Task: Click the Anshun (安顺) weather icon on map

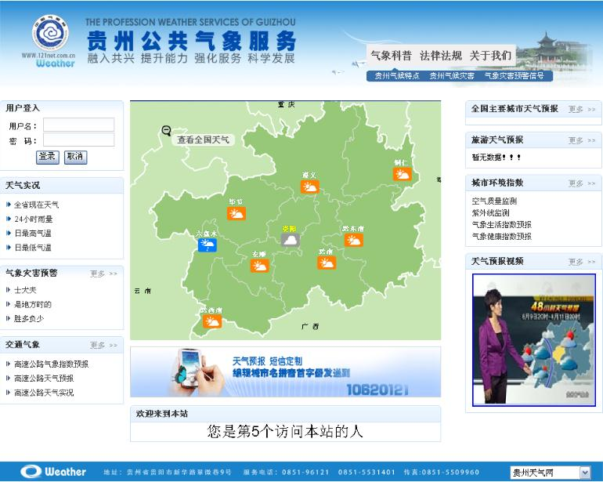Action: click(x=259, y=266)
